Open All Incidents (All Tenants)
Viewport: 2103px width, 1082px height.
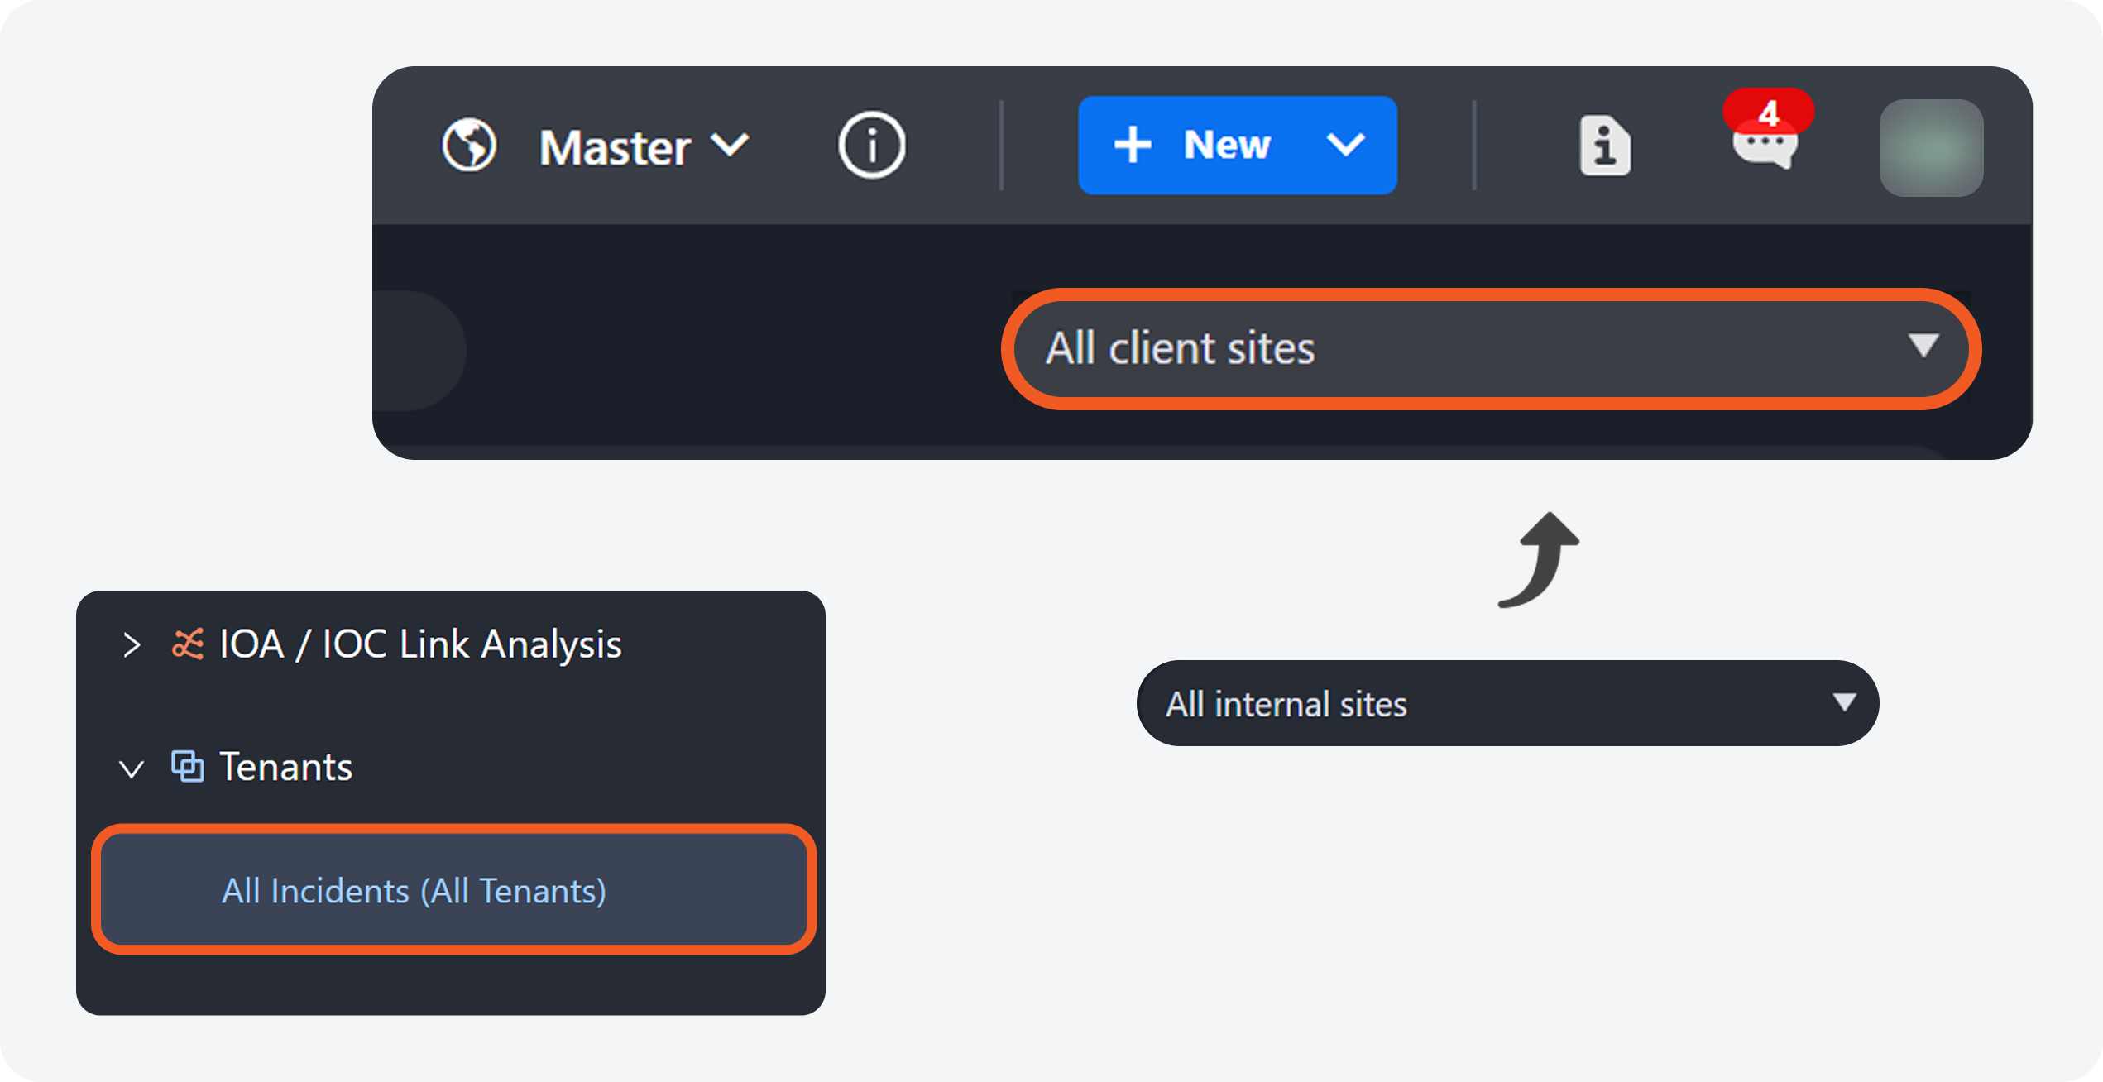click(414, 891)
